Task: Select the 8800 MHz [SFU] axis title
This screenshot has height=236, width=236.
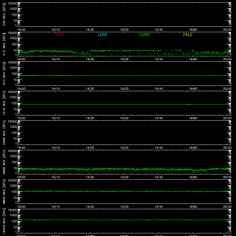Action: pos(4,192)
